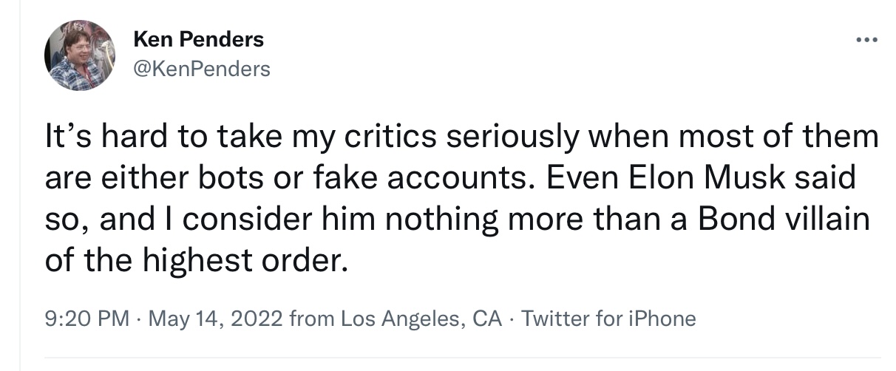Viewport: 896px width, 371px height.
Task: Click the phrase "of the highest order."
Action: [x=196, y=260]
